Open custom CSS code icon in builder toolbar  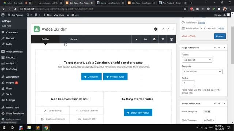(x=145, y=39)
